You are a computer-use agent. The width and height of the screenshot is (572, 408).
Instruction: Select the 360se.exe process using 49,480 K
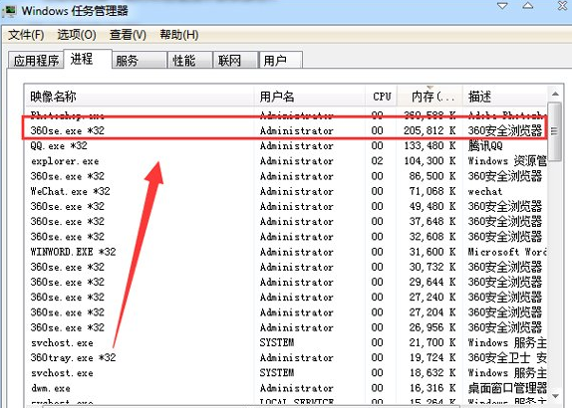pos(286,206)
